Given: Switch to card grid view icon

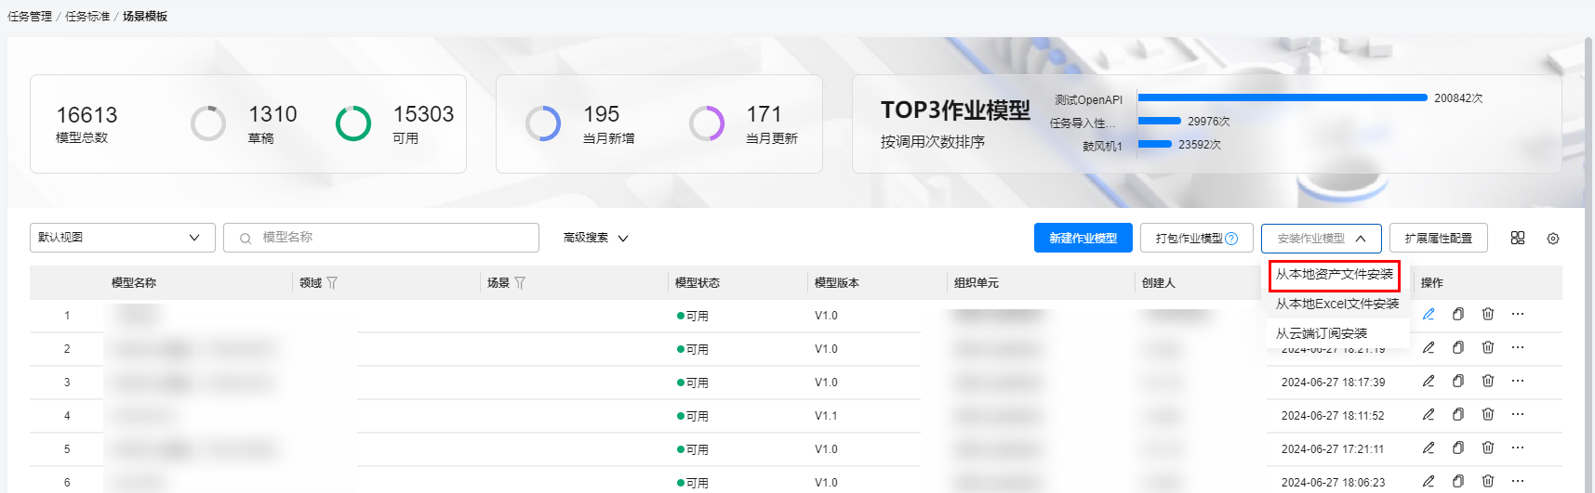Looking at the screenshot, I should click(x=1518, y=238).
